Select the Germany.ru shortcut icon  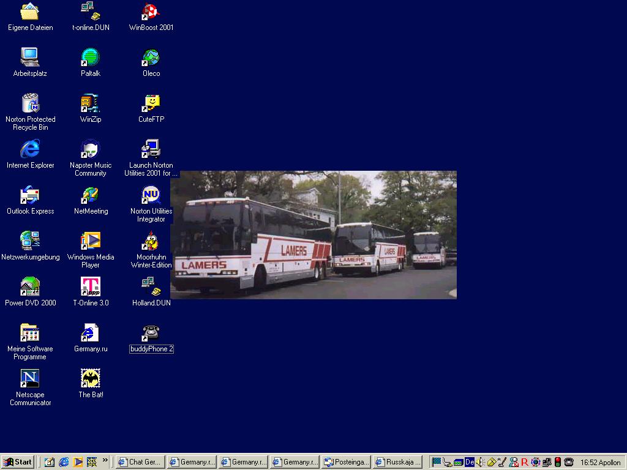point(91,332)
